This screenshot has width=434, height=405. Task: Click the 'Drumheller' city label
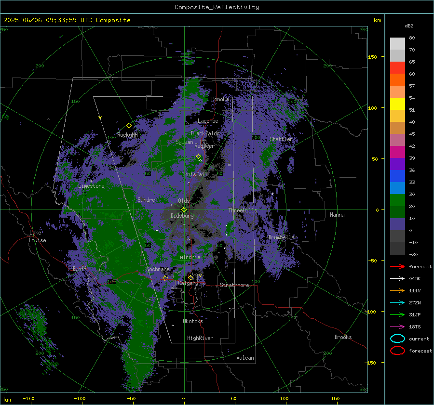pyautogui.click(x=283, y=237)
